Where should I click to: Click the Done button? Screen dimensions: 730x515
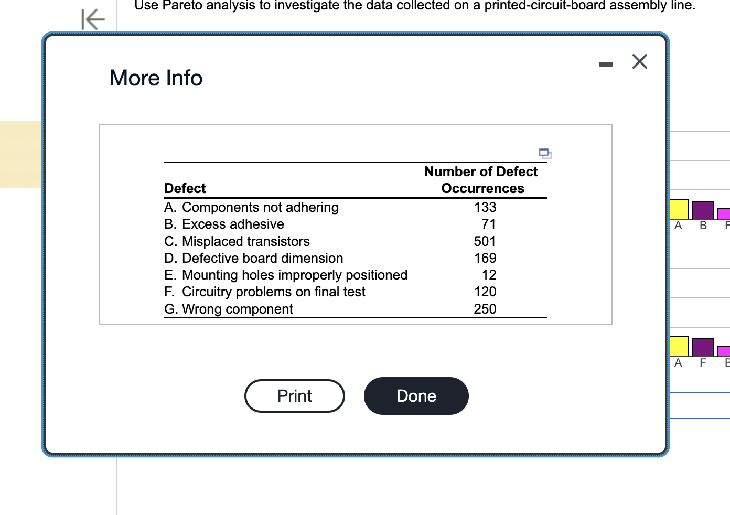pyautogui.click(x=416, y=396)
